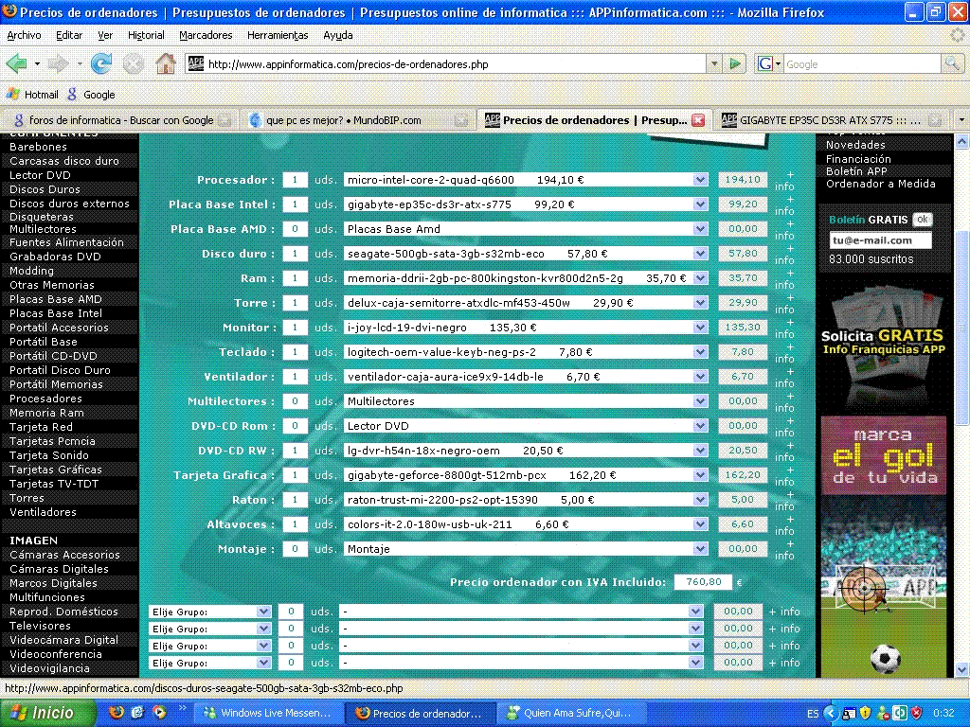The width and height of the screenshot is (970, 727).
Task: Open Windows Live Messenger taskbar item
Action: click(267, 713)
